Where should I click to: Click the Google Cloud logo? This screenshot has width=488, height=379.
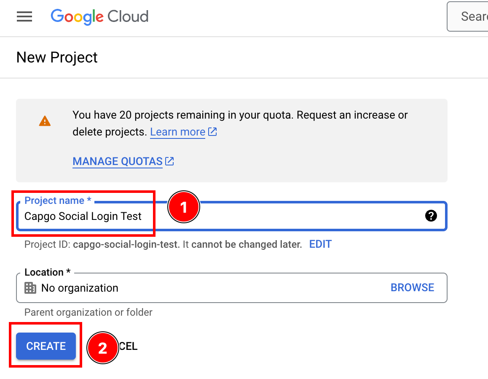pyautogui.click(x=99, y=16)
